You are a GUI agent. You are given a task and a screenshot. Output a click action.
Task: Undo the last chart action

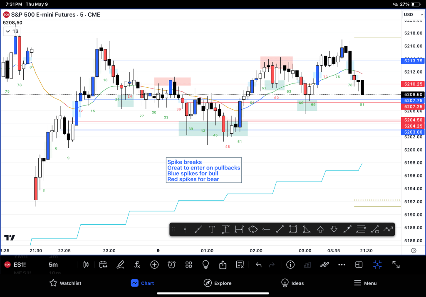click(x=258, y=265)
